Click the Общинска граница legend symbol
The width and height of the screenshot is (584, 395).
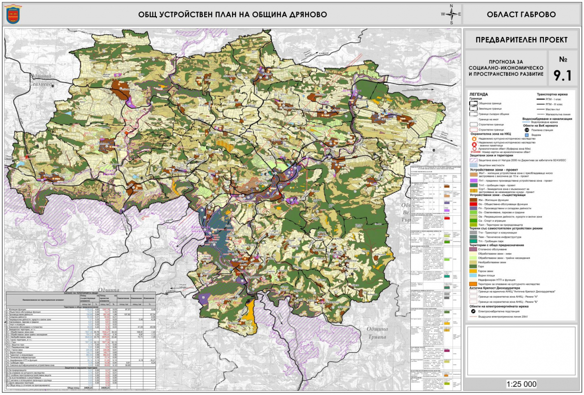[474, 103]
